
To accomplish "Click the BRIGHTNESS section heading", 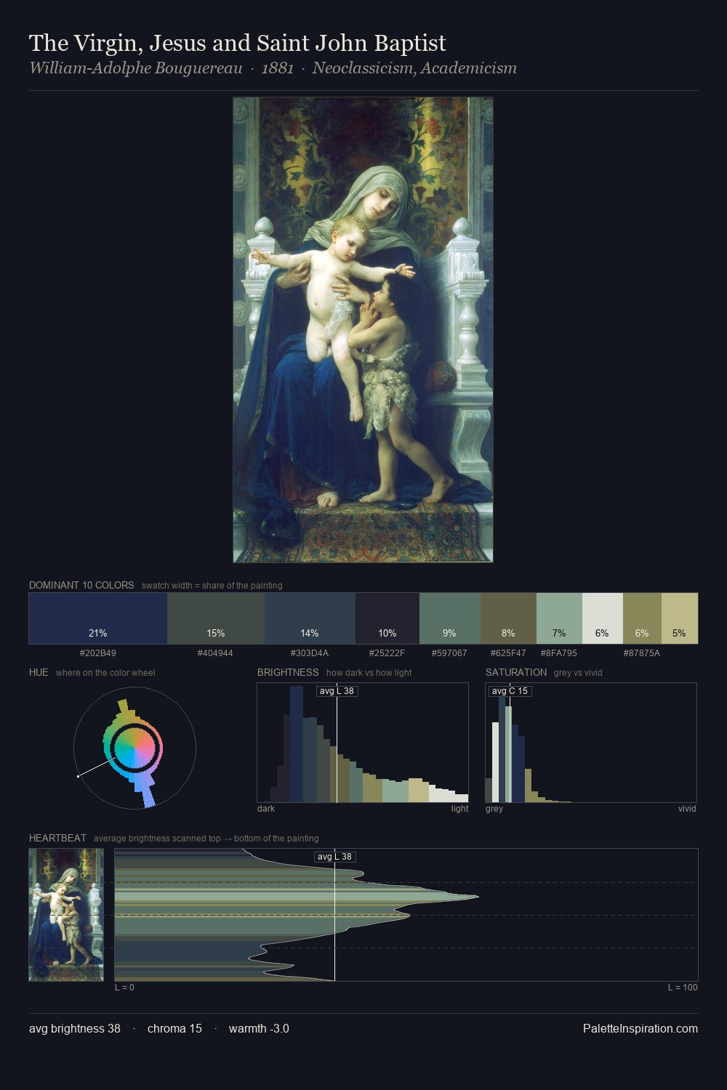I will coord(288,672).
